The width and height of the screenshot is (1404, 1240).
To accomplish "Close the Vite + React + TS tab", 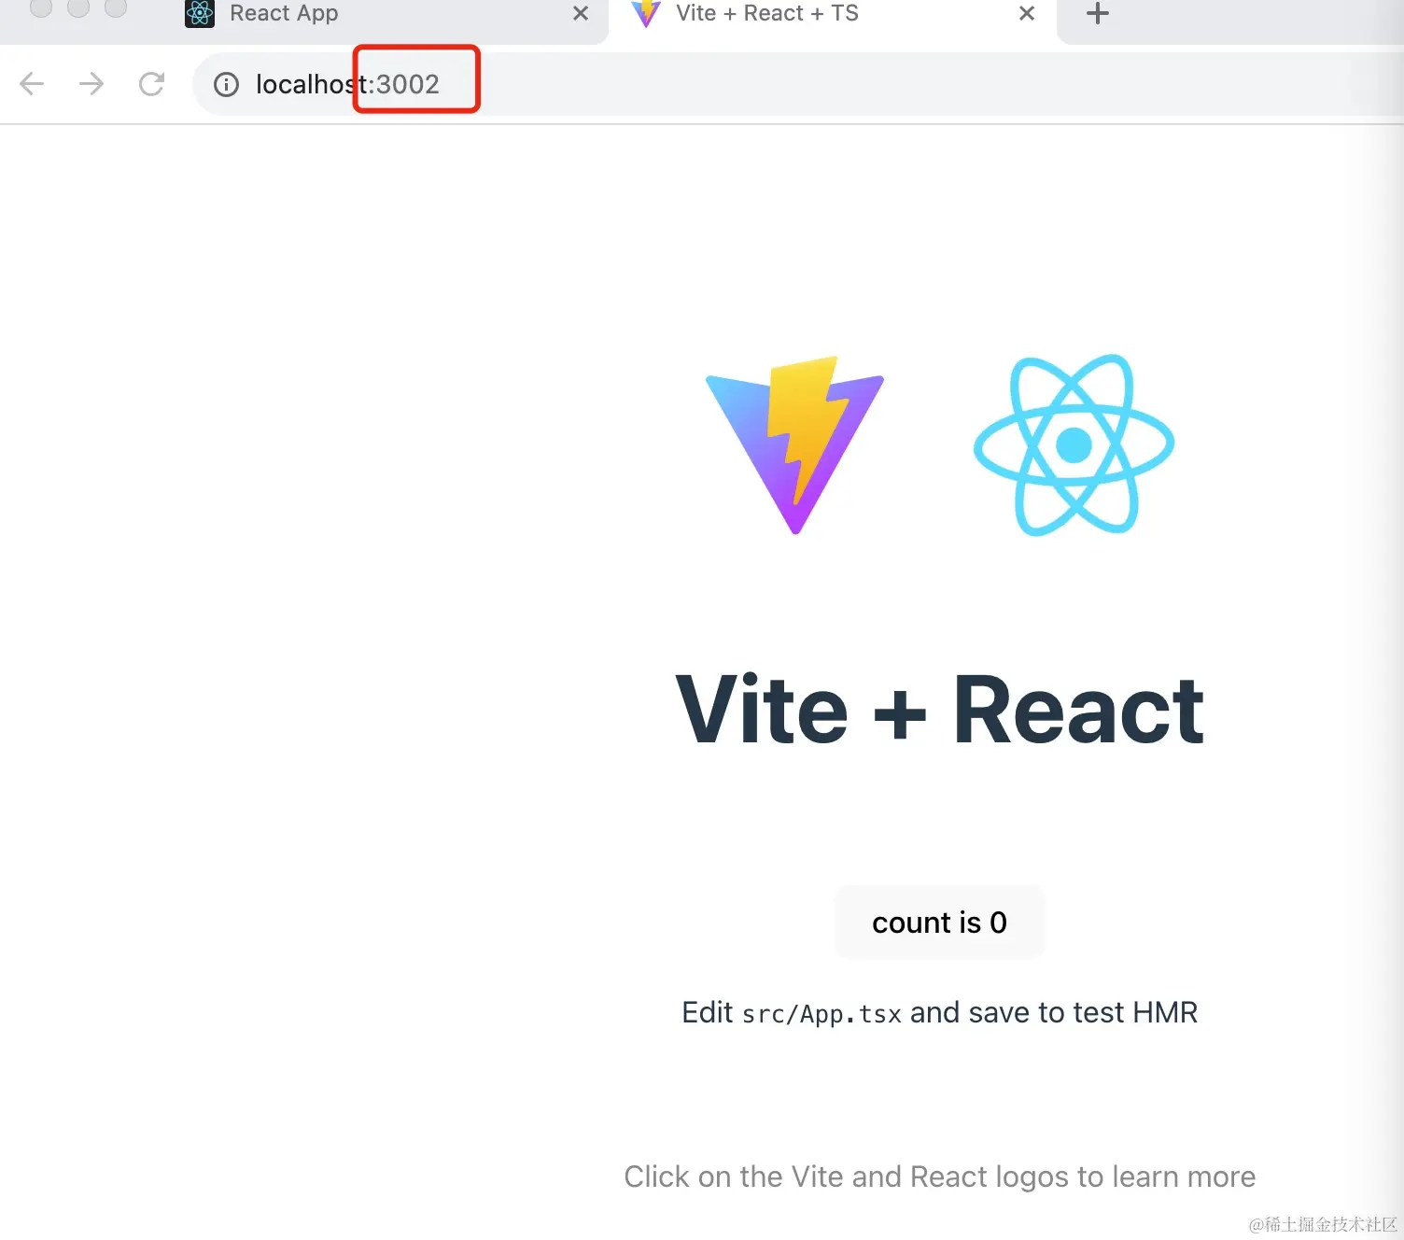I will click(x=1027, y=13).
